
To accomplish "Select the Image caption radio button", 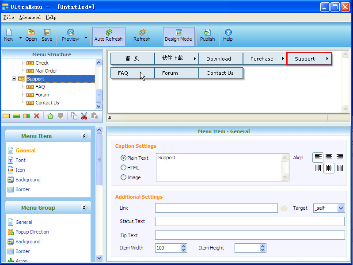I will (123, 177).
